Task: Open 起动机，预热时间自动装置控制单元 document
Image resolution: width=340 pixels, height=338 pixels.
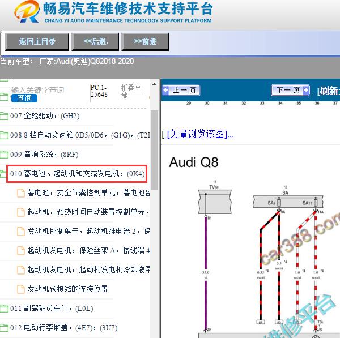Action: pyautogui.click(x=88, y=212)
